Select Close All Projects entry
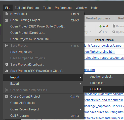This screenshot has width=124, height=120. (x=44, y=103)
